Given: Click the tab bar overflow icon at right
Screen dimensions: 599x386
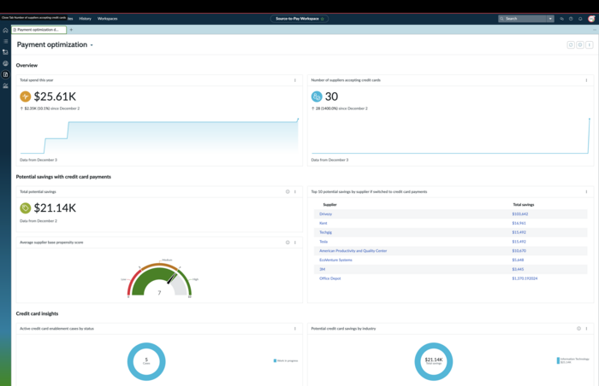Looking at the screenshot, I should (595, 30).
